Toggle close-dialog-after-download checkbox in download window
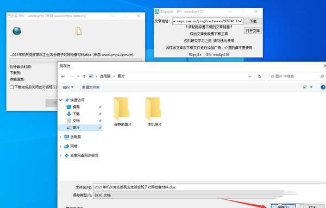 click(11, 87)
